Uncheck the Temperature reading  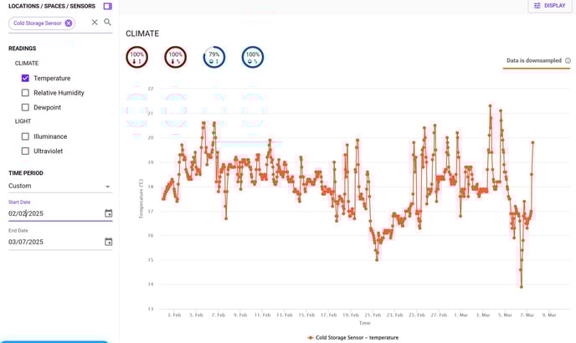click(25, 79)
